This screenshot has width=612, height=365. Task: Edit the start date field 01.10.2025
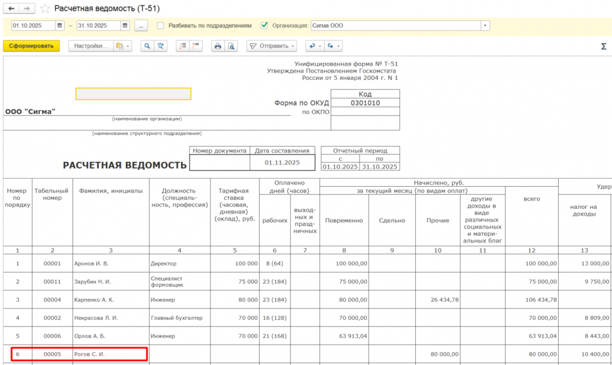[x=33, y=25]
